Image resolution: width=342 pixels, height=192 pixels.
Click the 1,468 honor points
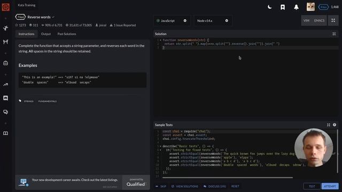(x=335, y=7)
